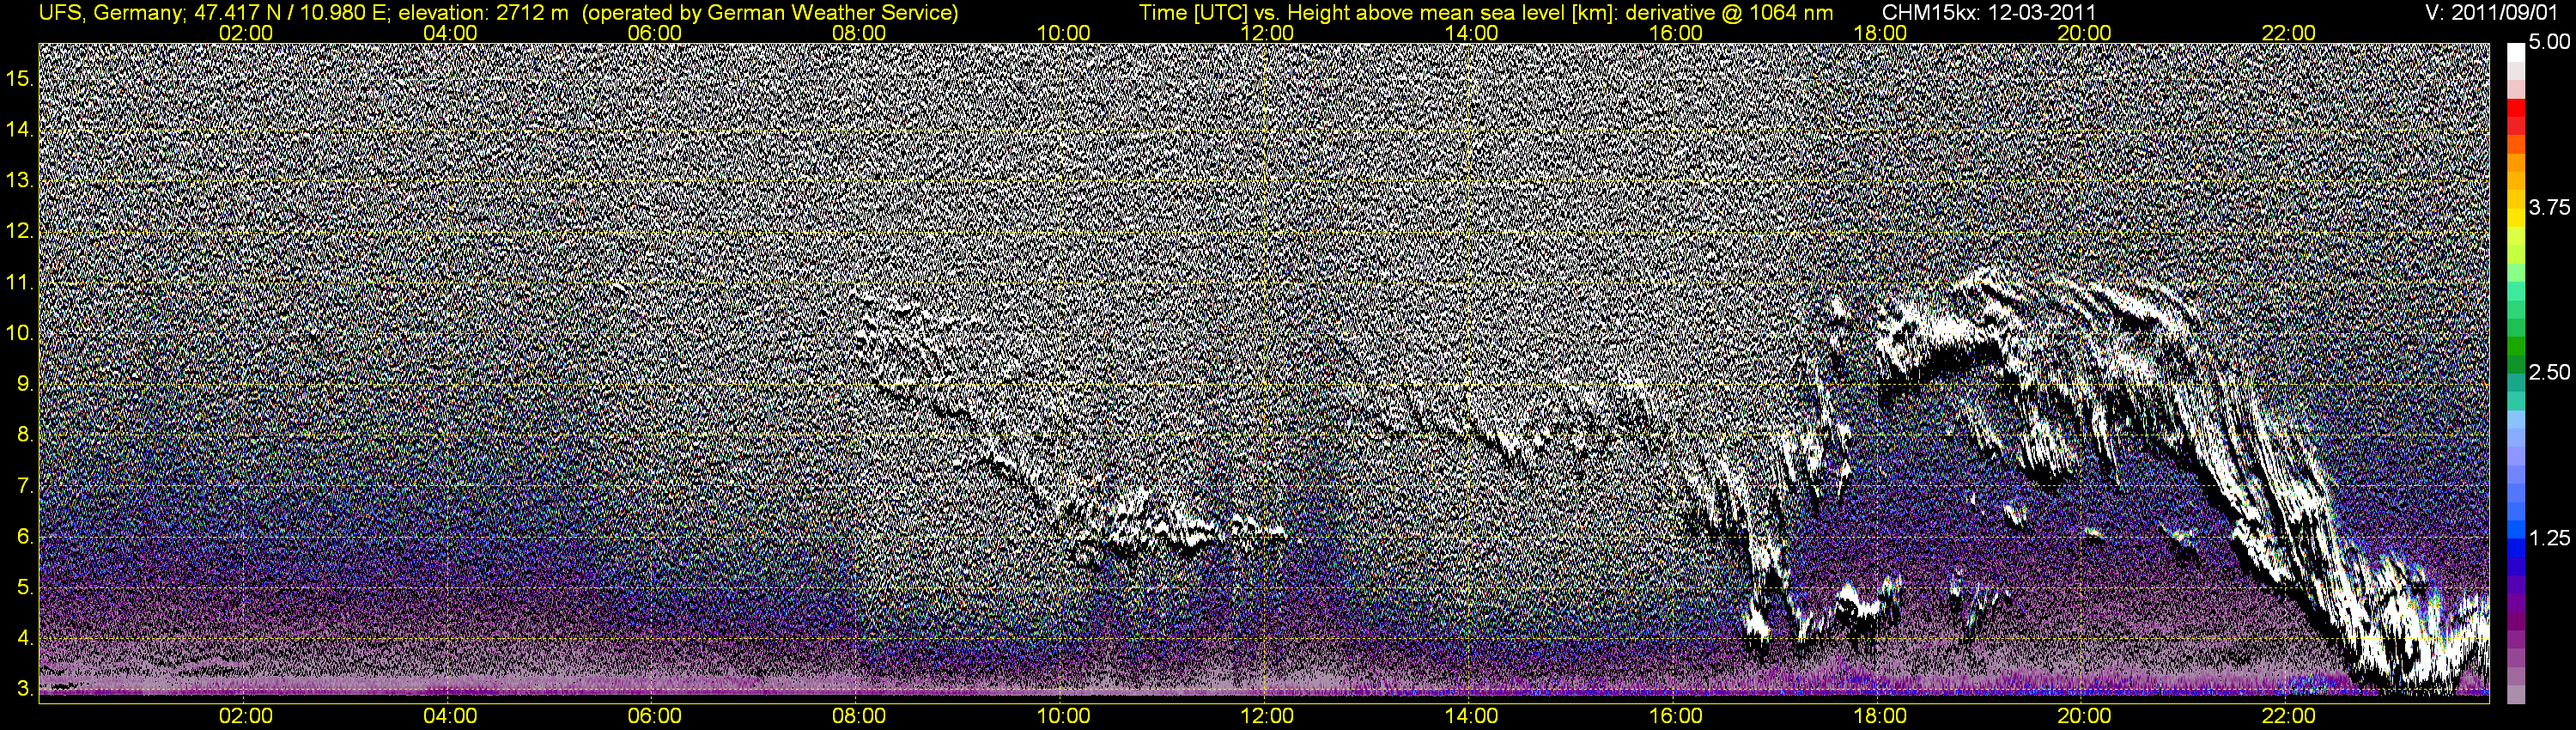The height and width of the screenshot is (730, 2576).
Task: Click the '08:00' label on the bottom time axis
Action: click(859, 716)
